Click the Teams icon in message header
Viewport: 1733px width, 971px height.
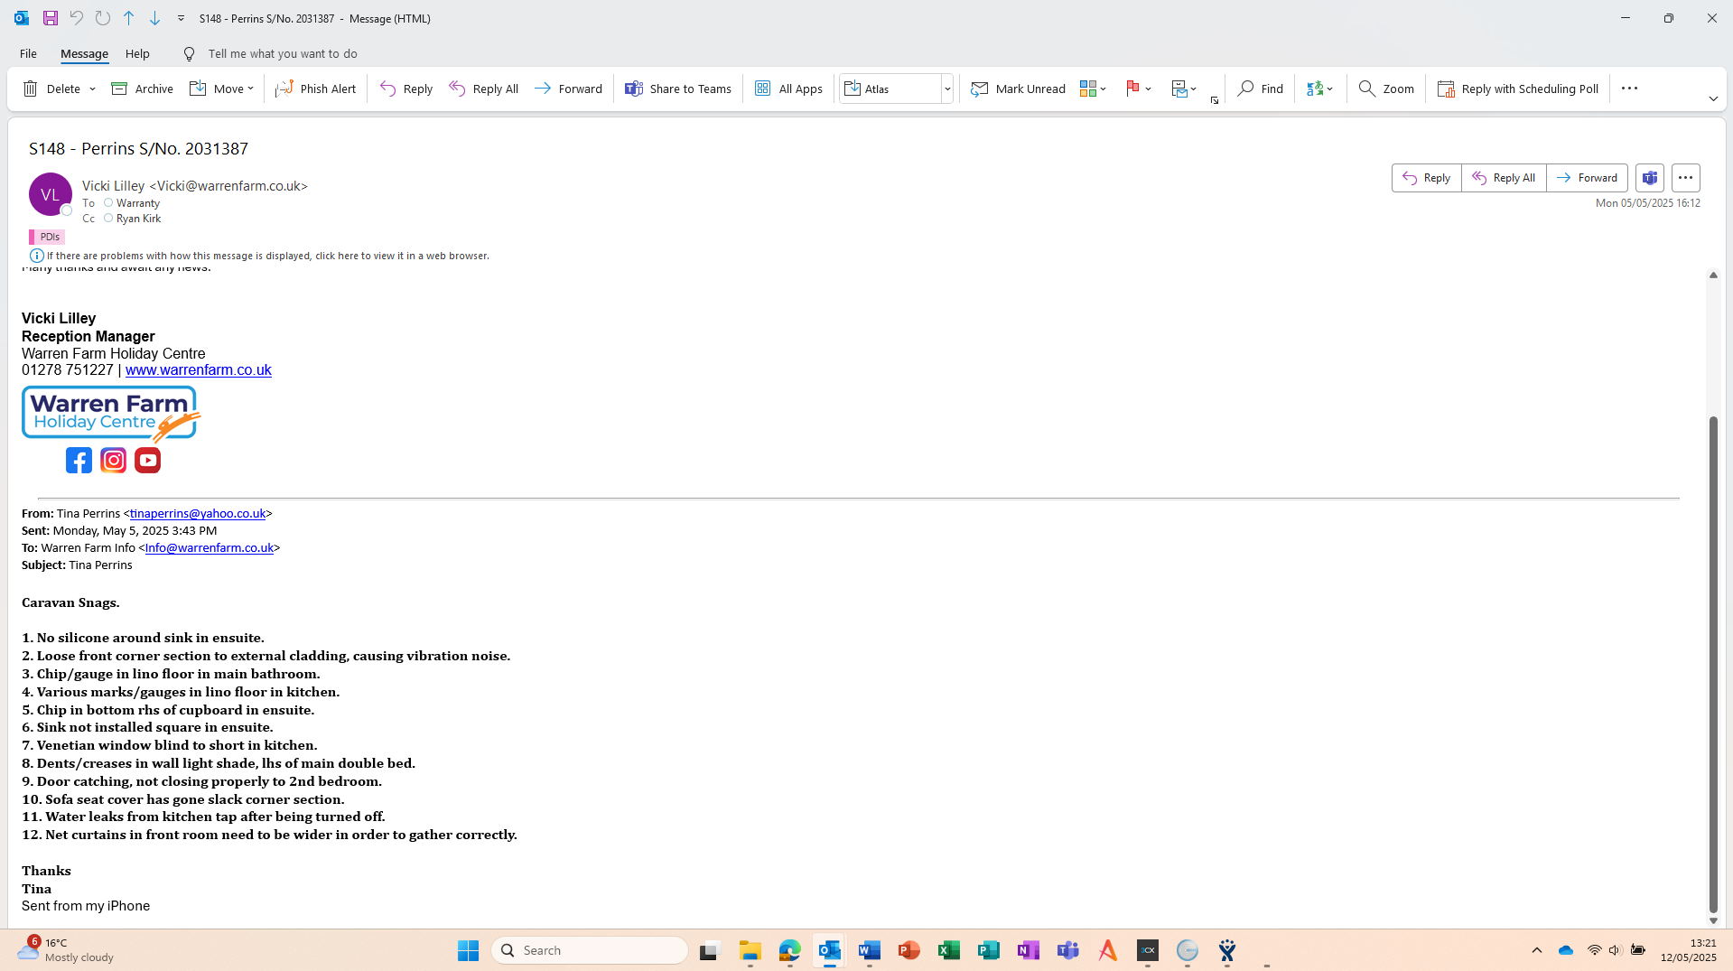pos(1650,178)
